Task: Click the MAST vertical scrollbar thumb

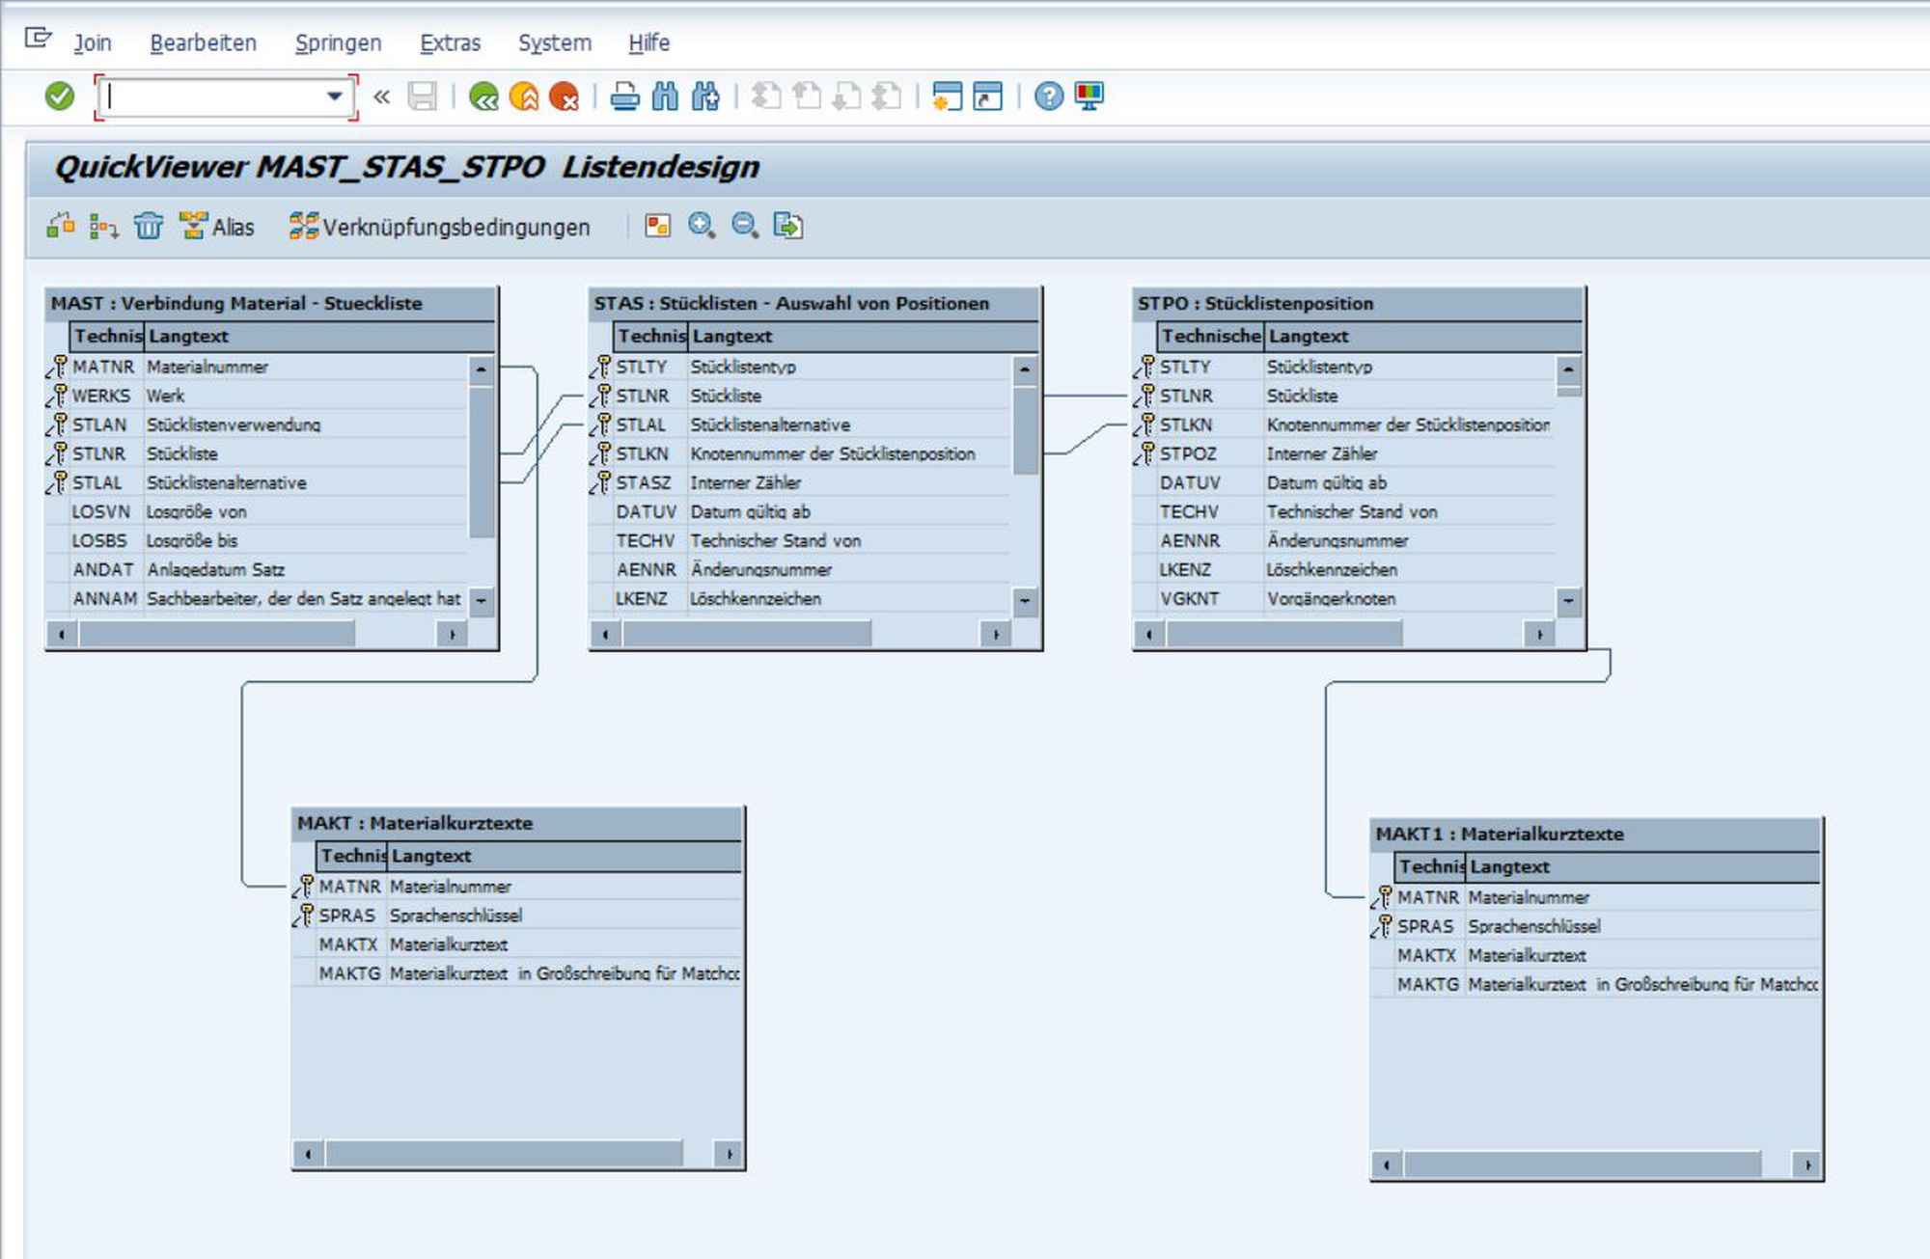Action: tap(481, 461)
